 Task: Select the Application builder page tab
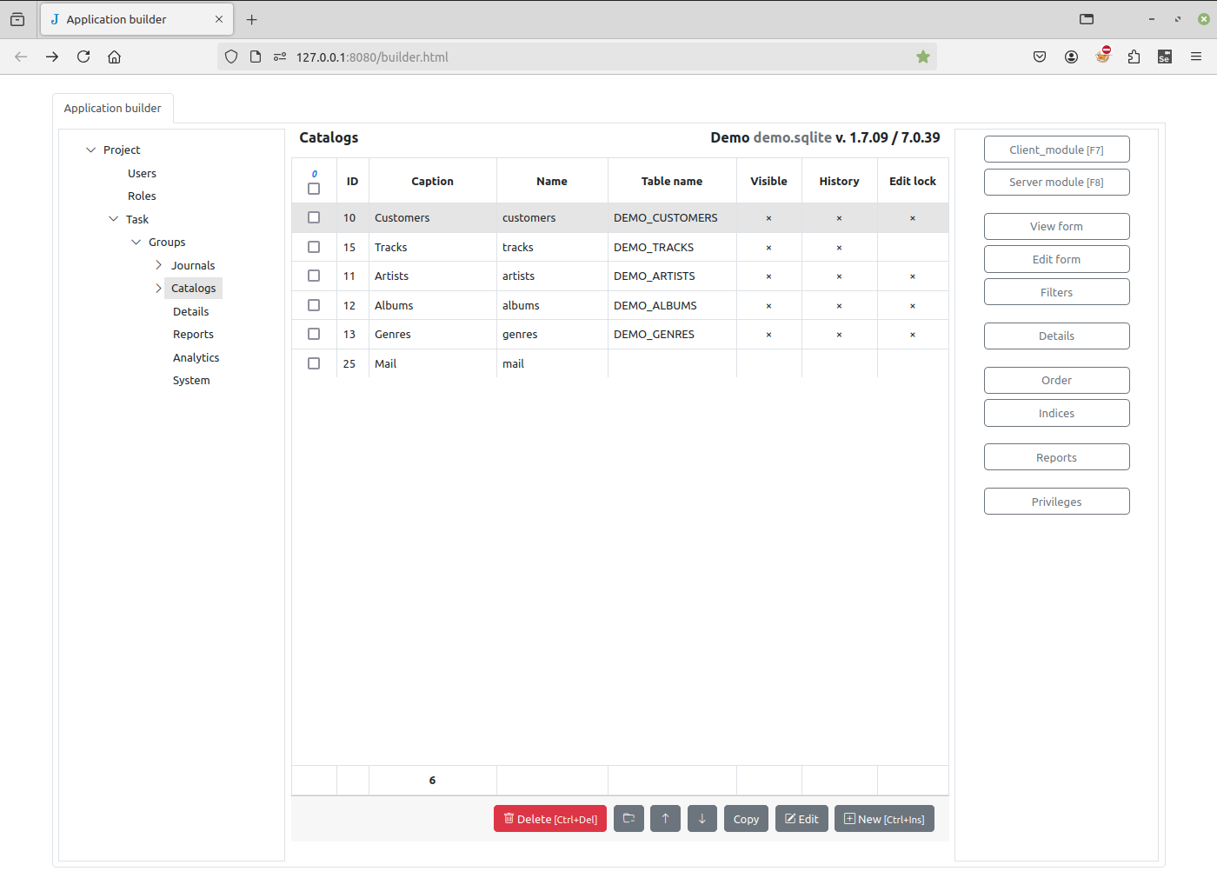pos(112,108)
